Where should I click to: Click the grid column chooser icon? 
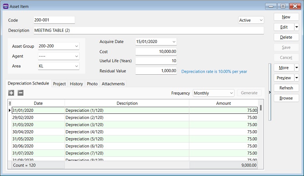point(10,104)
